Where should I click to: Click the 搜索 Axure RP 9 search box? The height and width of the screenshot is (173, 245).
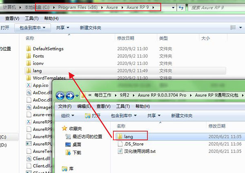(216, 7)
